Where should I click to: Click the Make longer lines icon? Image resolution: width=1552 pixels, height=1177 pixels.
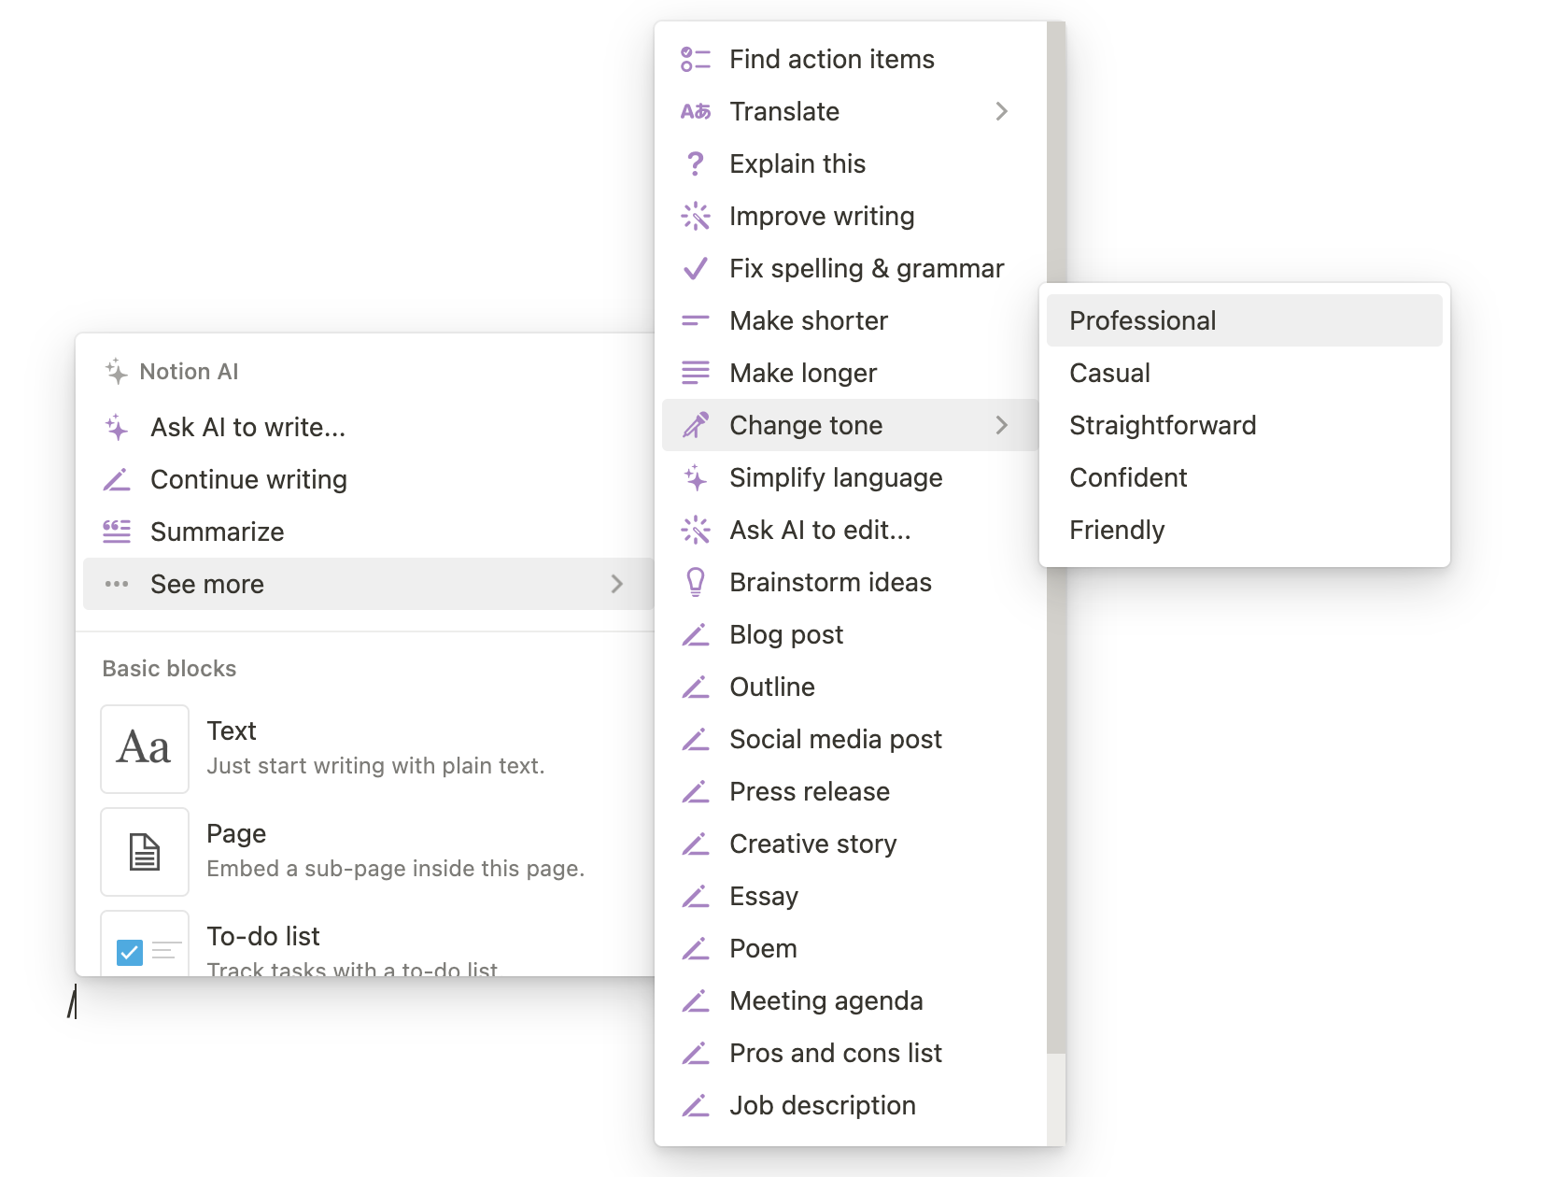click(695, 373)
